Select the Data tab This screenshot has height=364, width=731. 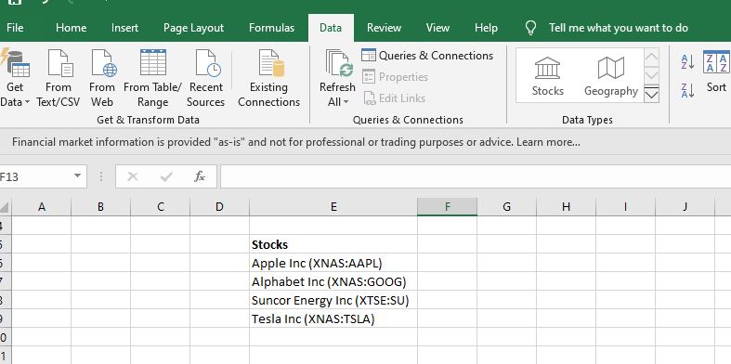point(331,28)
